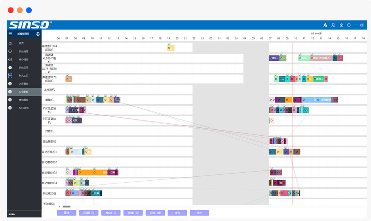Click the user profile icon in header
The width and height of the screenshot is (371, 221).
(333, 25)
